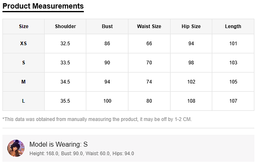Click the M size row label
The width and height of the screenshot is (256, 167).
pyautogui.click(x=24, y=82)
